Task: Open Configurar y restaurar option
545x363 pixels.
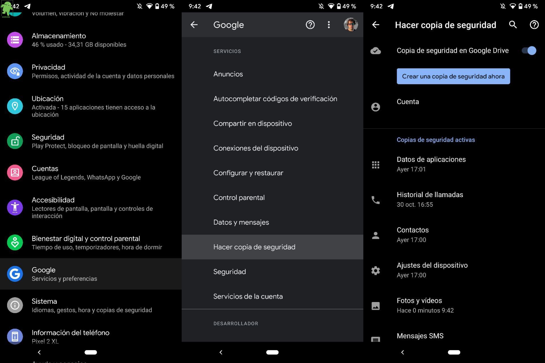Action: pos(248,173)
